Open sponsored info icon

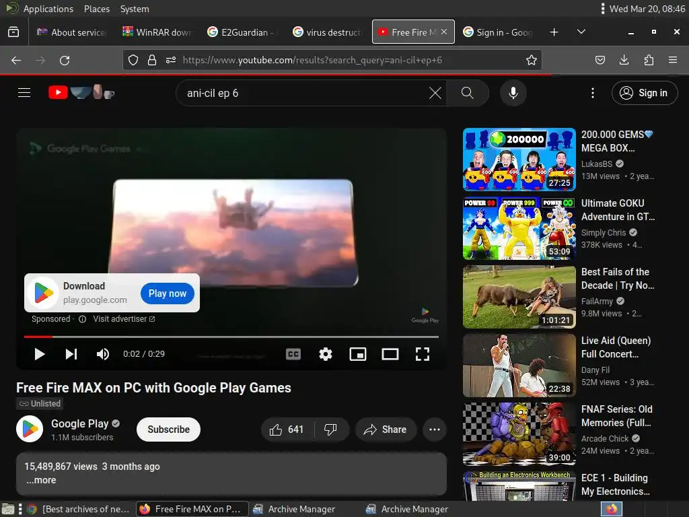point(82,319)
